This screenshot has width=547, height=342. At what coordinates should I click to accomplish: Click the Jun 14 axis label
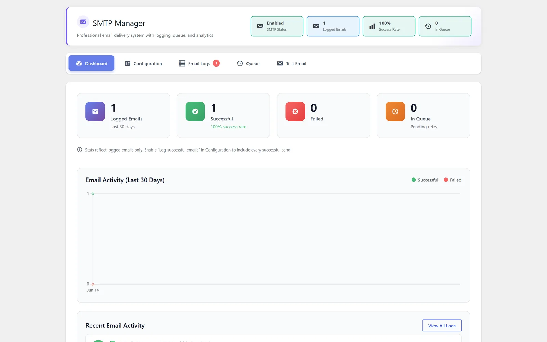93,290
